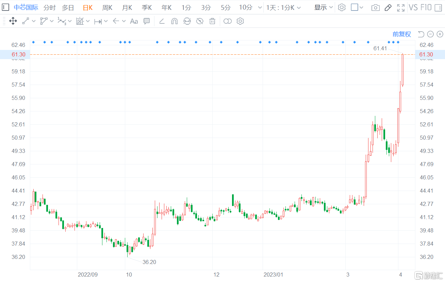Switch to the 分时 tab
Image resolution: width=445 pixels, height=282 pixels.
49,7
